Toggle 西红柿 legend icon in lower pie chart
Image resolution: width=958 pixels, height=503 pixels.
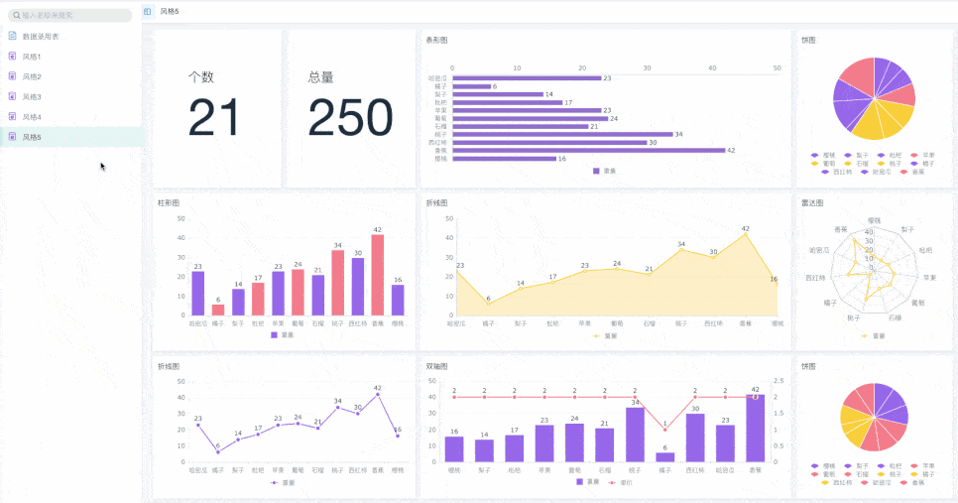click(x=825, y=483)
